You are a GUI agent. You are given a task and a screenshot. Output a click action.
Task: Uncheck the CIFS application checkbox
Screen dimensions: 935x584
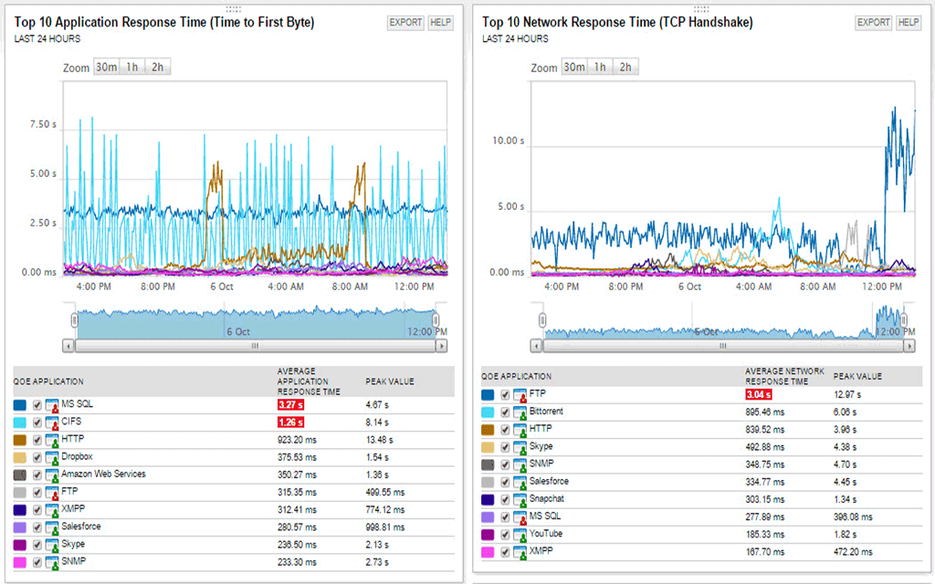[37, 422]
